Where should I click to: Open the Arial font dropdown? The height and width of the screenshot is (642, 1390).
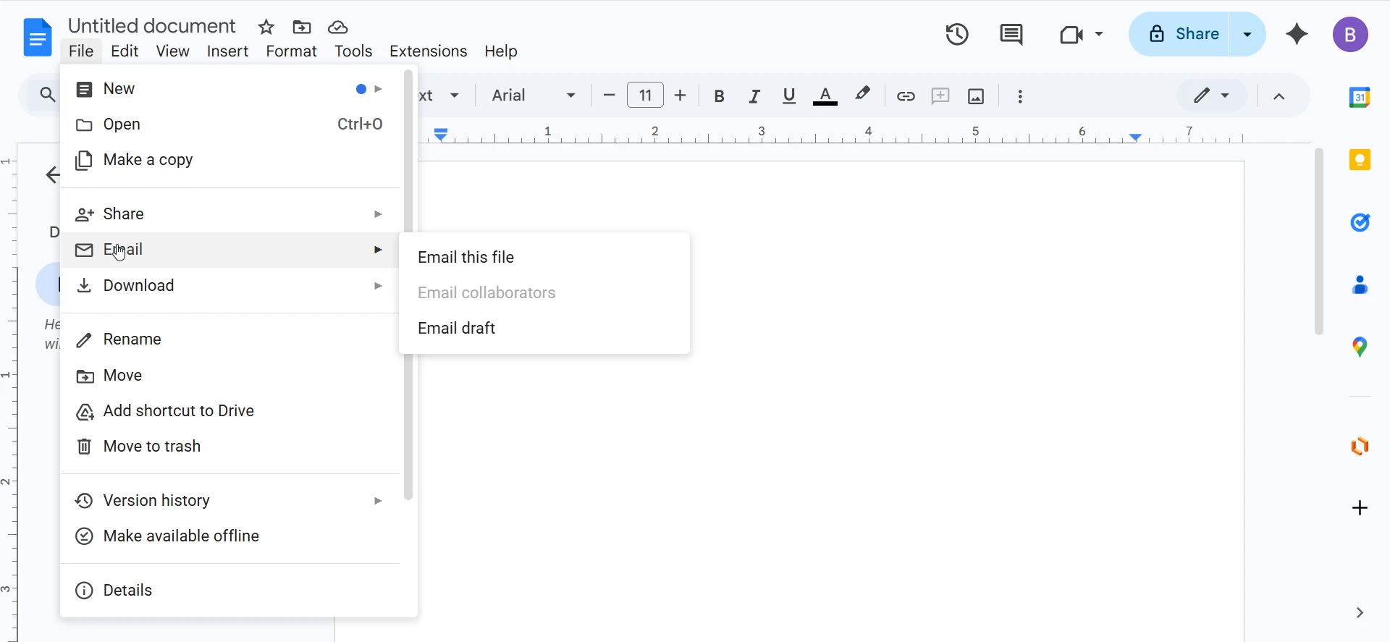point(534,96)
